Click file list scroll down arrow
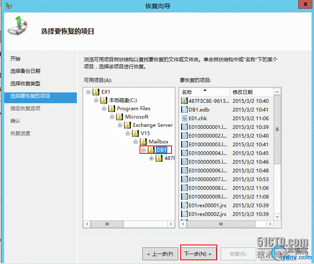The image size is (314, 264). [277, 217]
